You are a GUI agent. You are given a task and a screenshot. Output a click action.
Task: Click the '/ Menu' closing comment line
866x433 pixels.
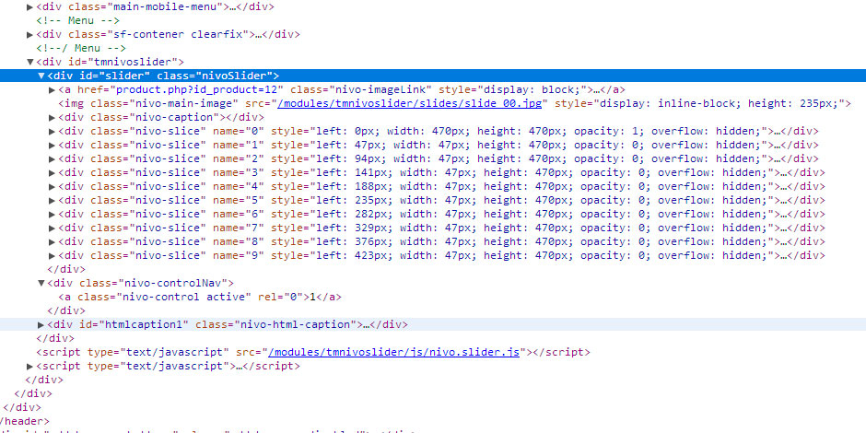(81, 48)
